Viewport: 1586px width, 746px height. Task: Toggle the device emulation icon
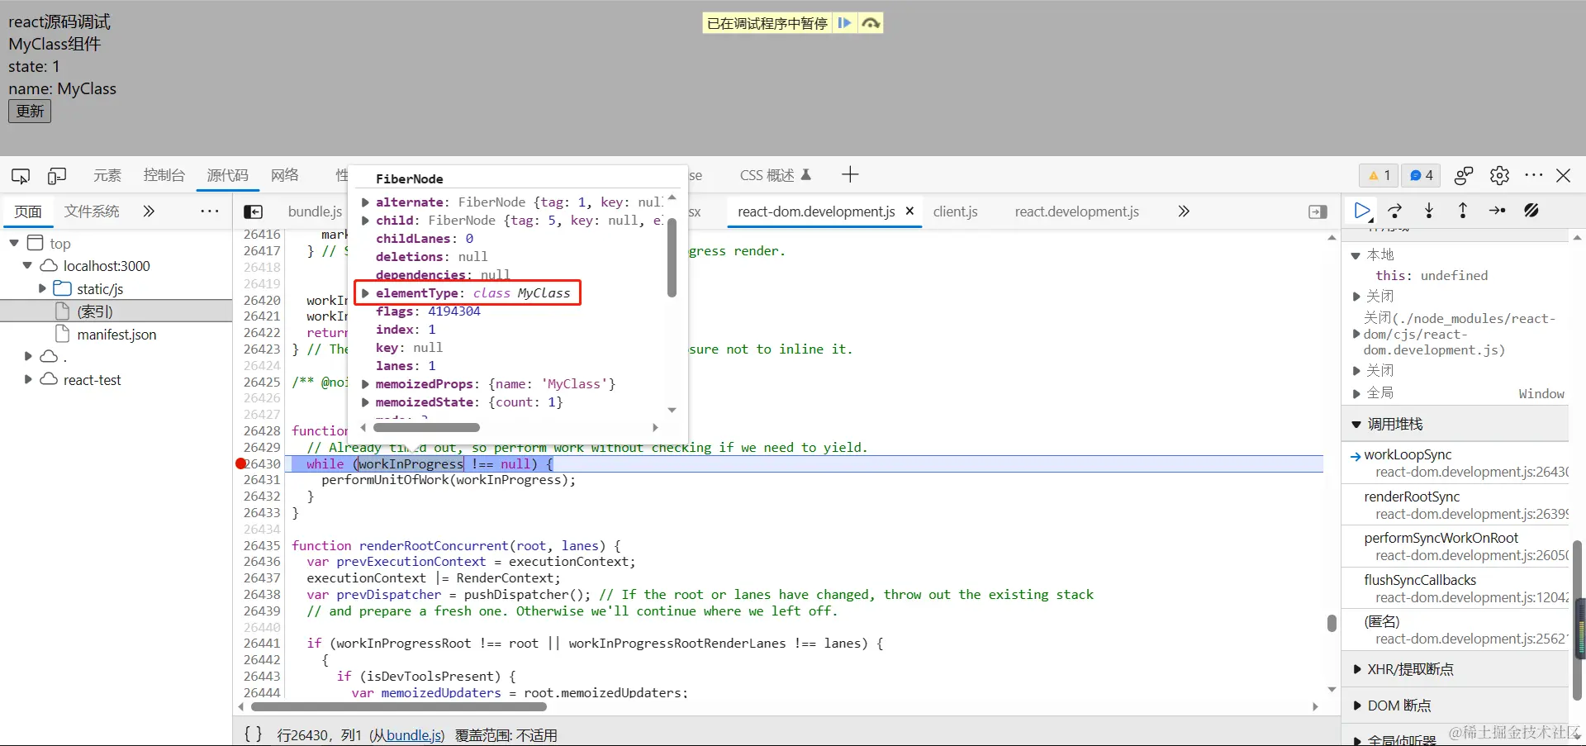57,175
